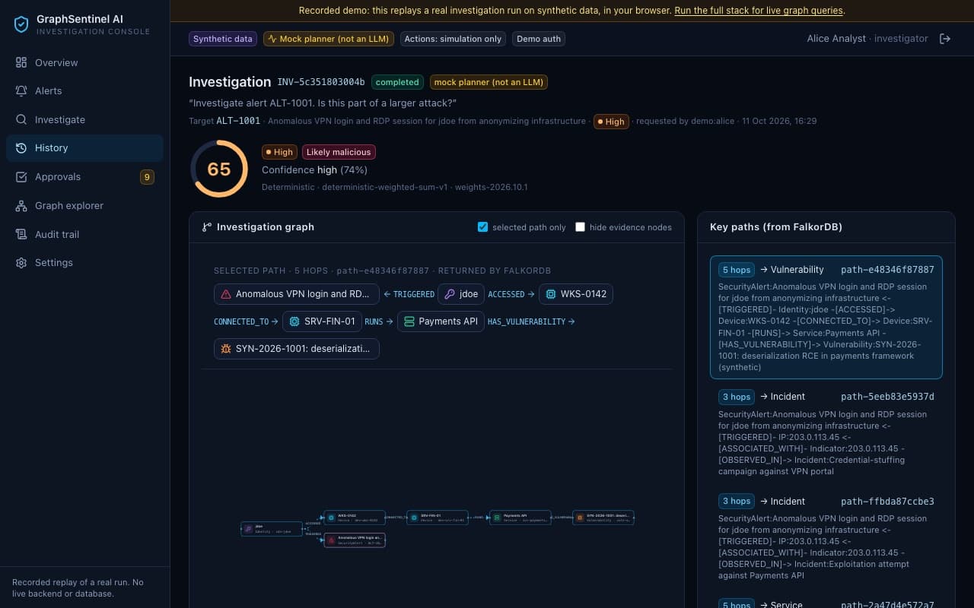974x608 pixels.
Task: Click the Mock planner (not an LLM) top tag
Action: click(329, 39)
